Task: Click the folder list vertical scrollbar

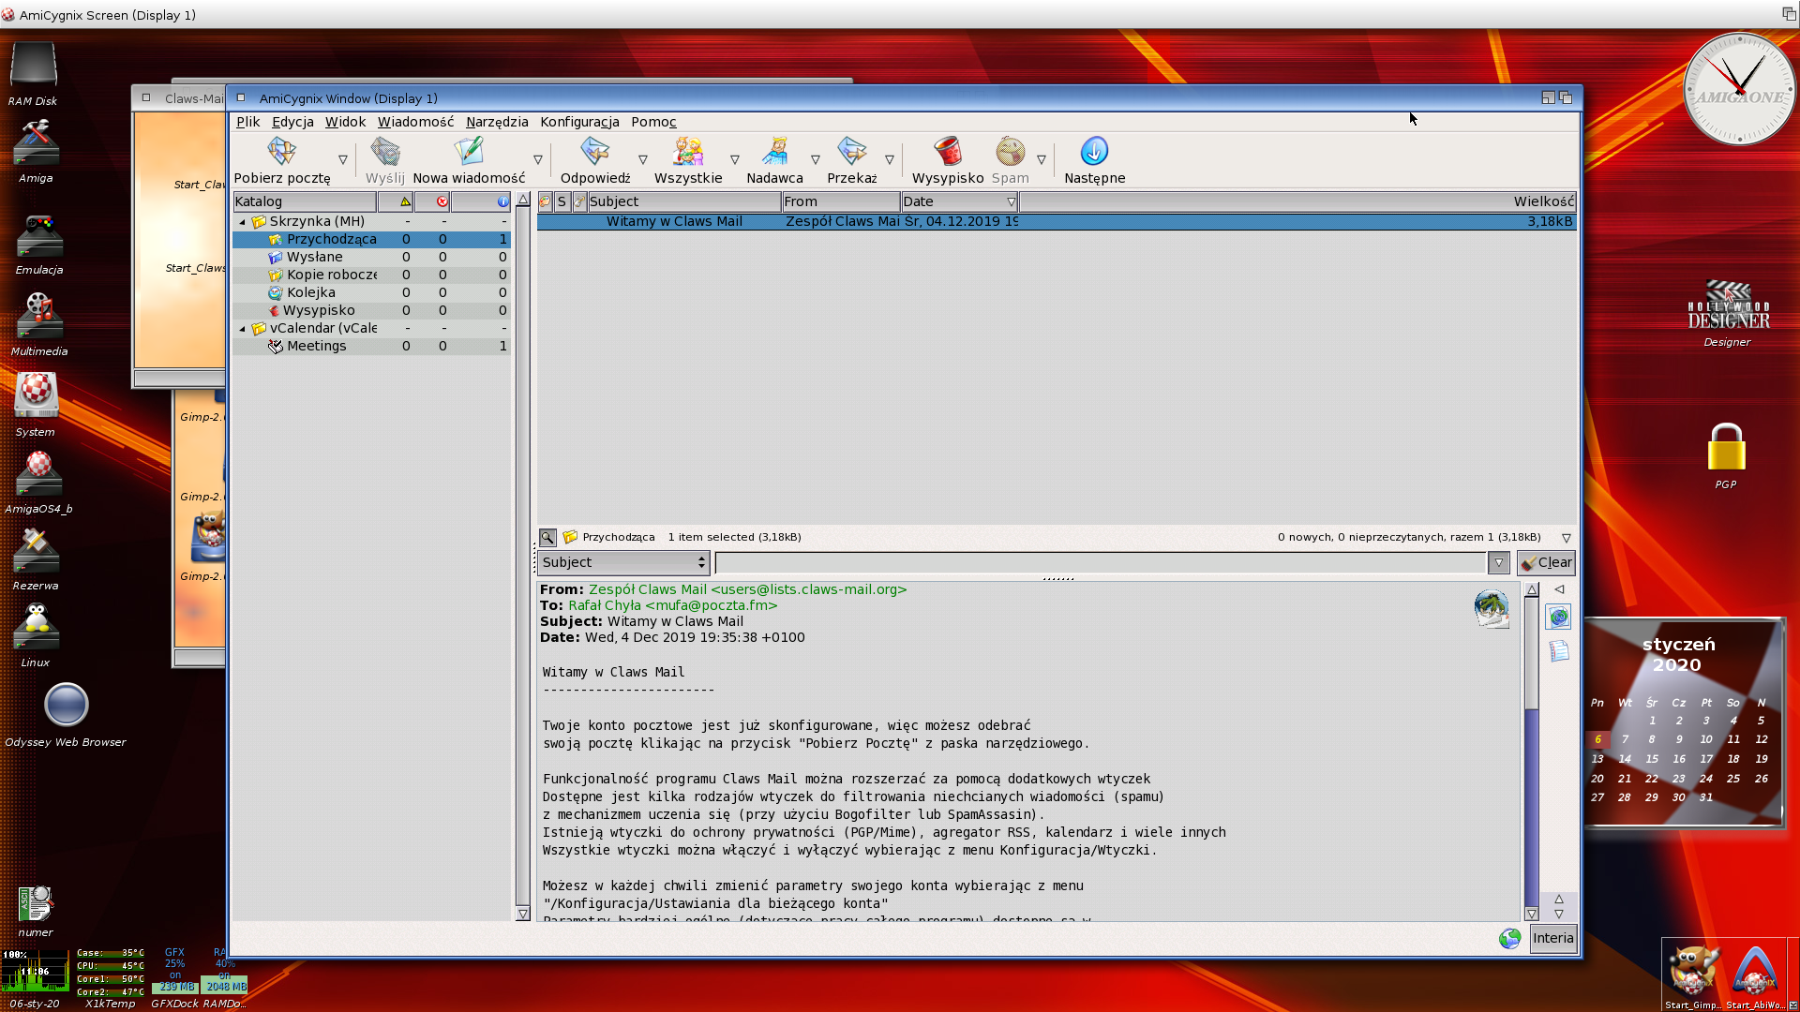Action: coord(523,557)
